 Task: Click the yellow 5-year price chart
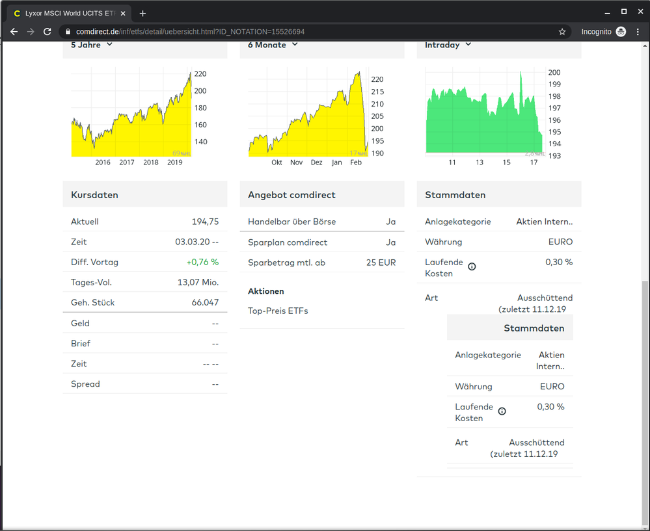click(130, 123)
